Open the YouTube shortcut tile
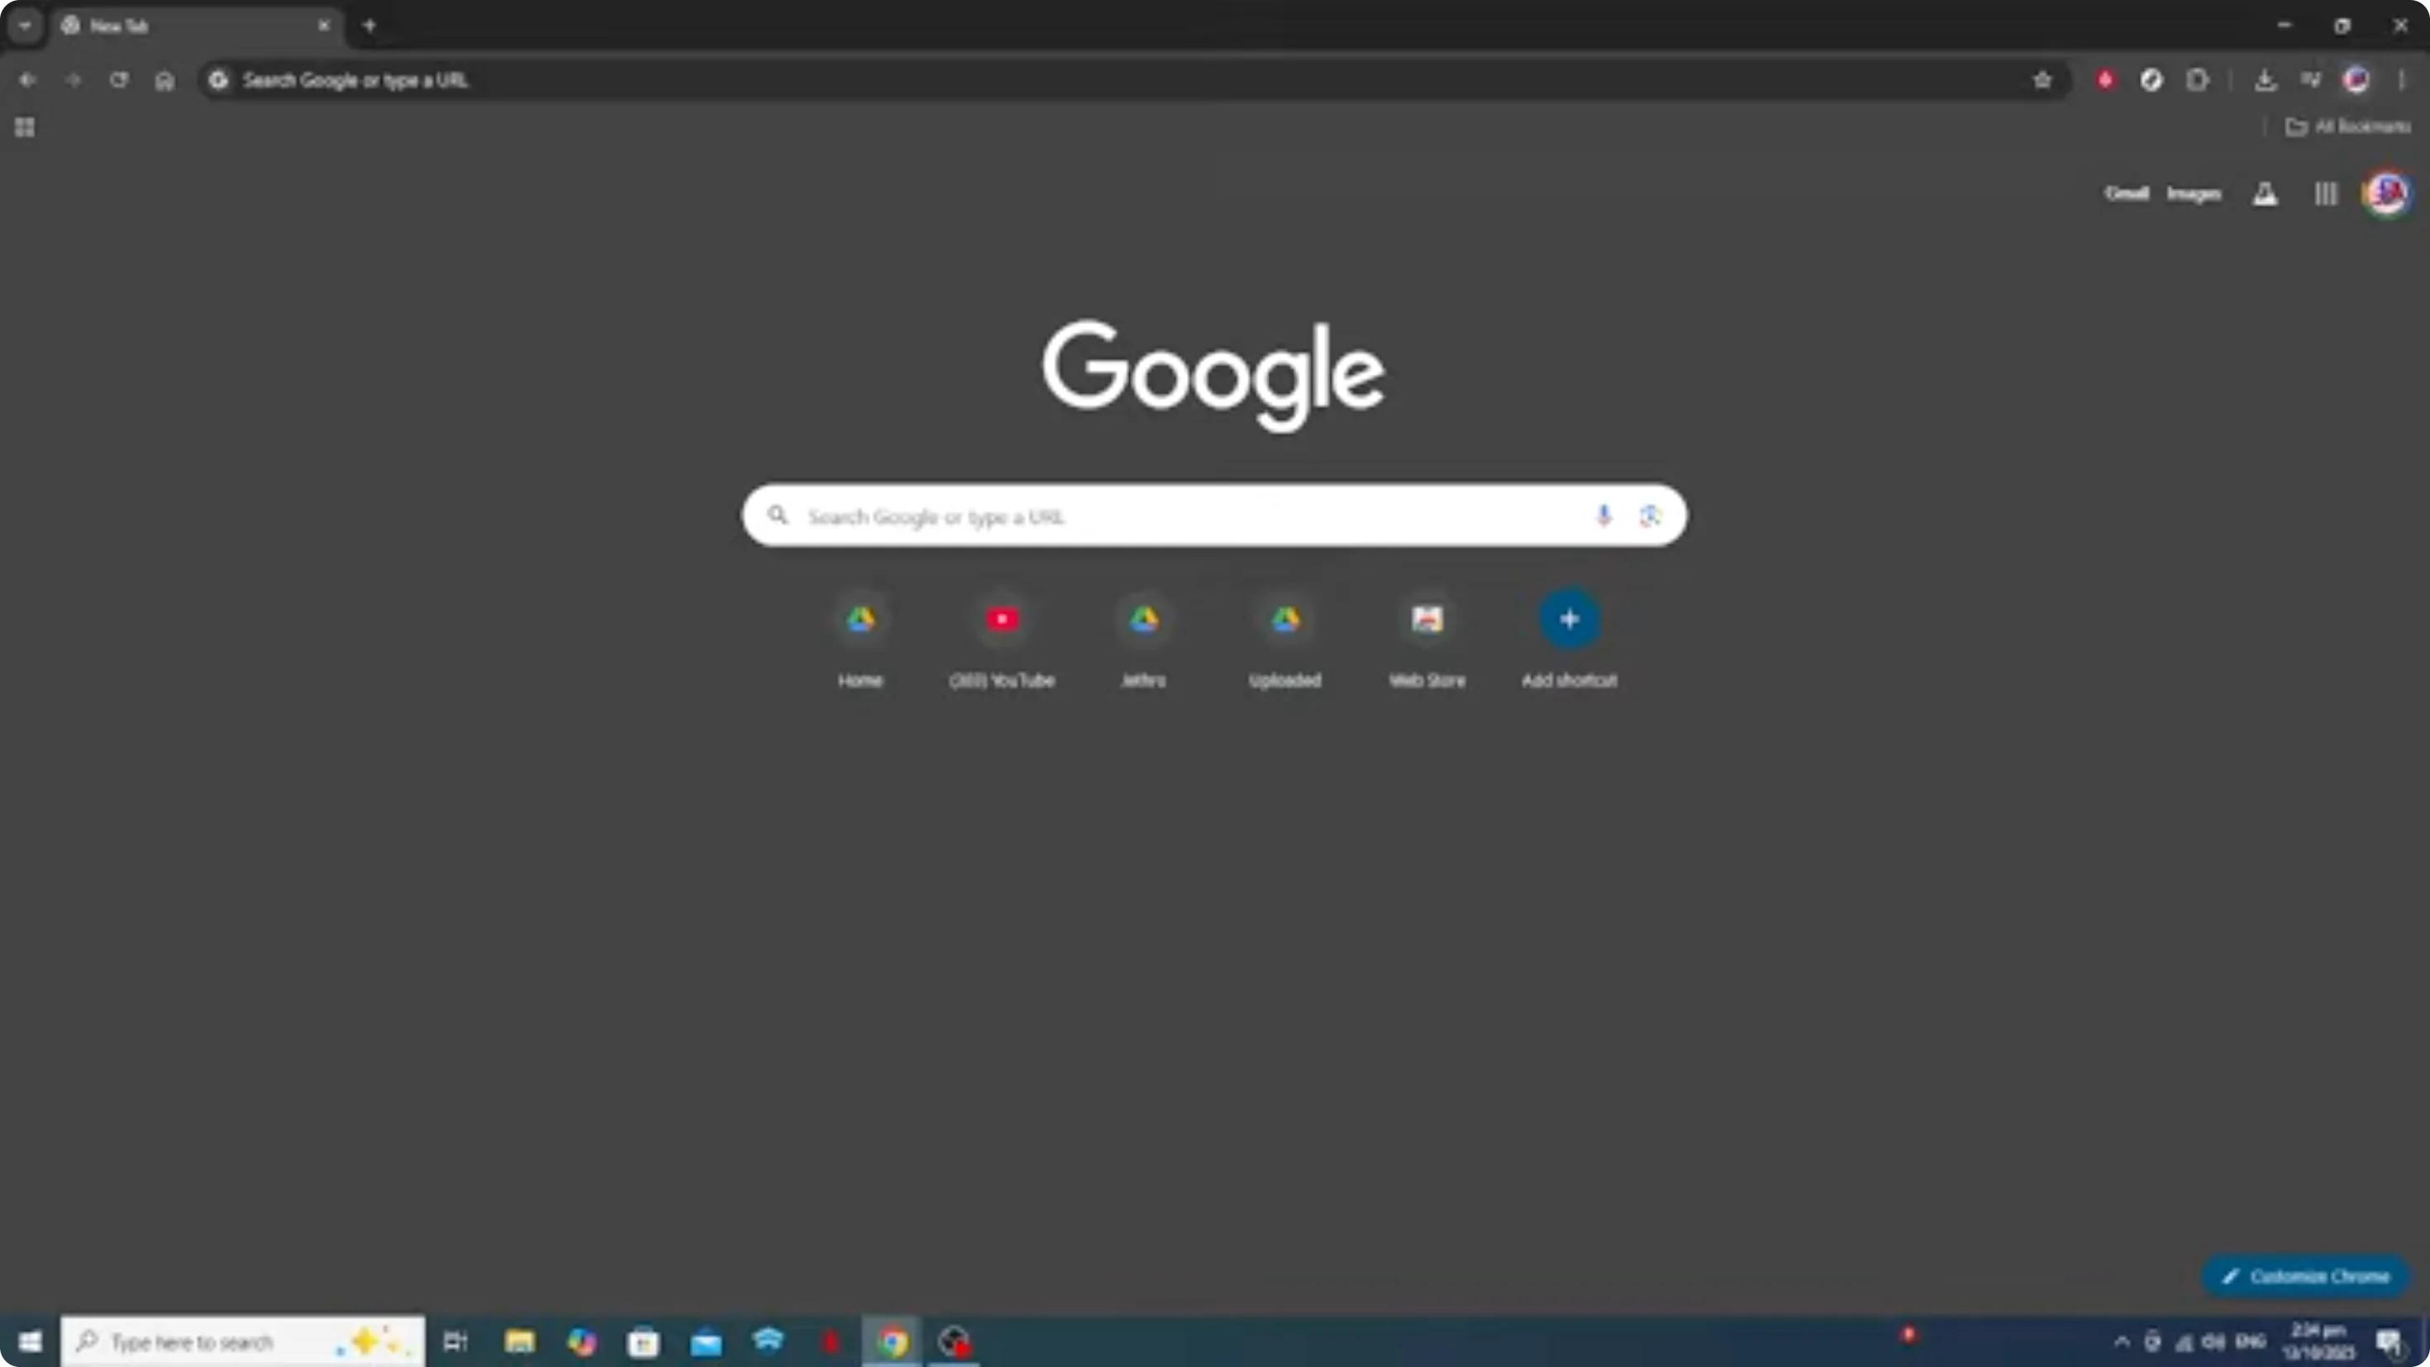This screenshot has width=2430, height=1367. point(1003,619)
